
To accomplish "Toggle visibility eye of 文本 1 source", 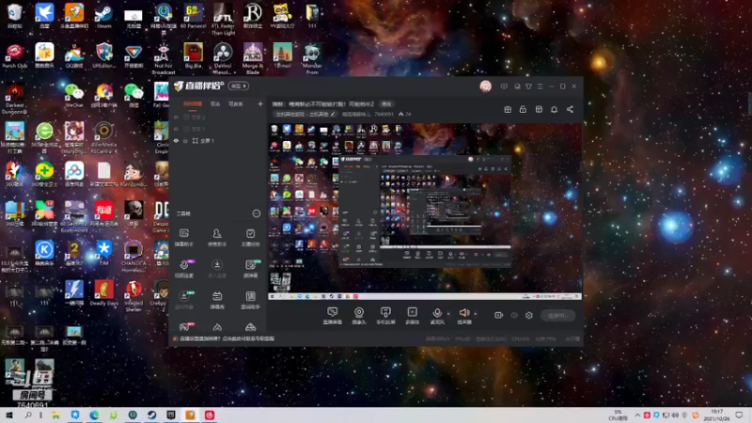I will point(176,129).
